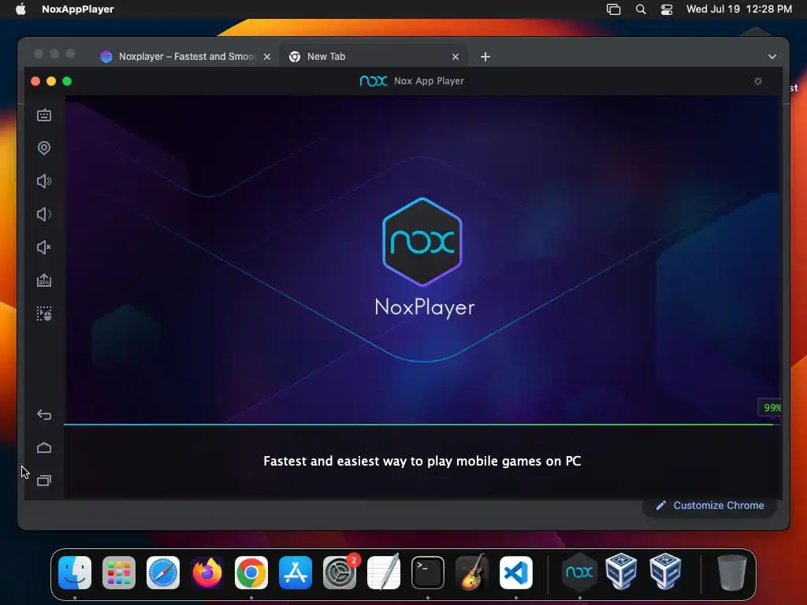Click the Nox logo in the window title bar
This screenshot has height=605, width=807.
coord(374,81)
